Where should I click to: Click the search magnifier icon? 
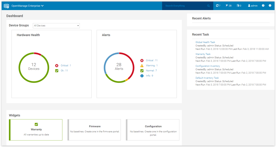208,6
